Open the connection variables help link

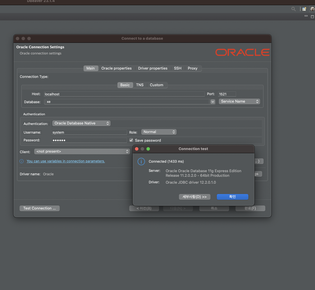[66, 161]
